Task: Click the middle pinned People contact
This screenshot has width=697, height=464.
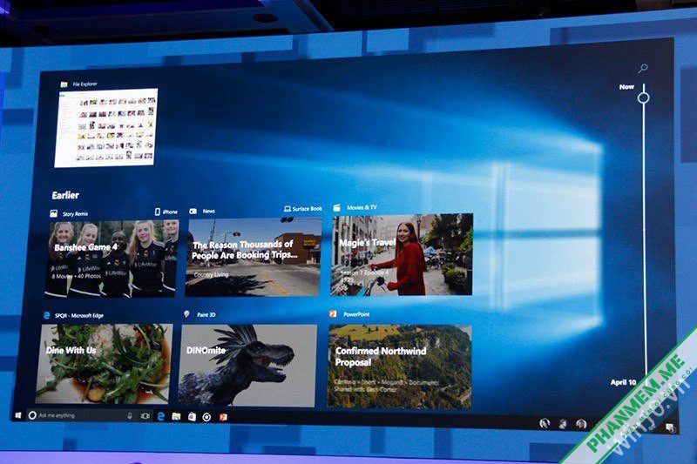Action: point(563,424)
